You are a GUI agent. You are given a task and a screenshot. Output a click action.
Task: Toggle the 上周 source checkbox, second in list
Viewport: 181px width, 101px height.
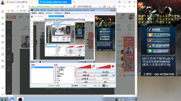click(56, 70)
